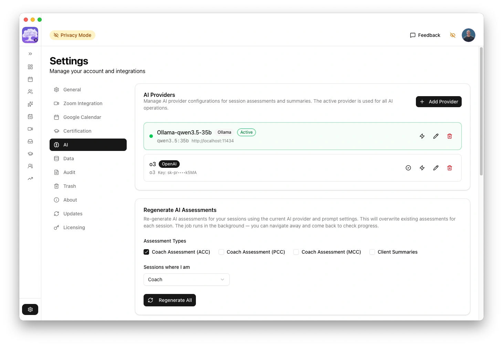Open the Coach dropdown under Sessions where I am
Screen dimensions: 503x346
pos(186,279)
